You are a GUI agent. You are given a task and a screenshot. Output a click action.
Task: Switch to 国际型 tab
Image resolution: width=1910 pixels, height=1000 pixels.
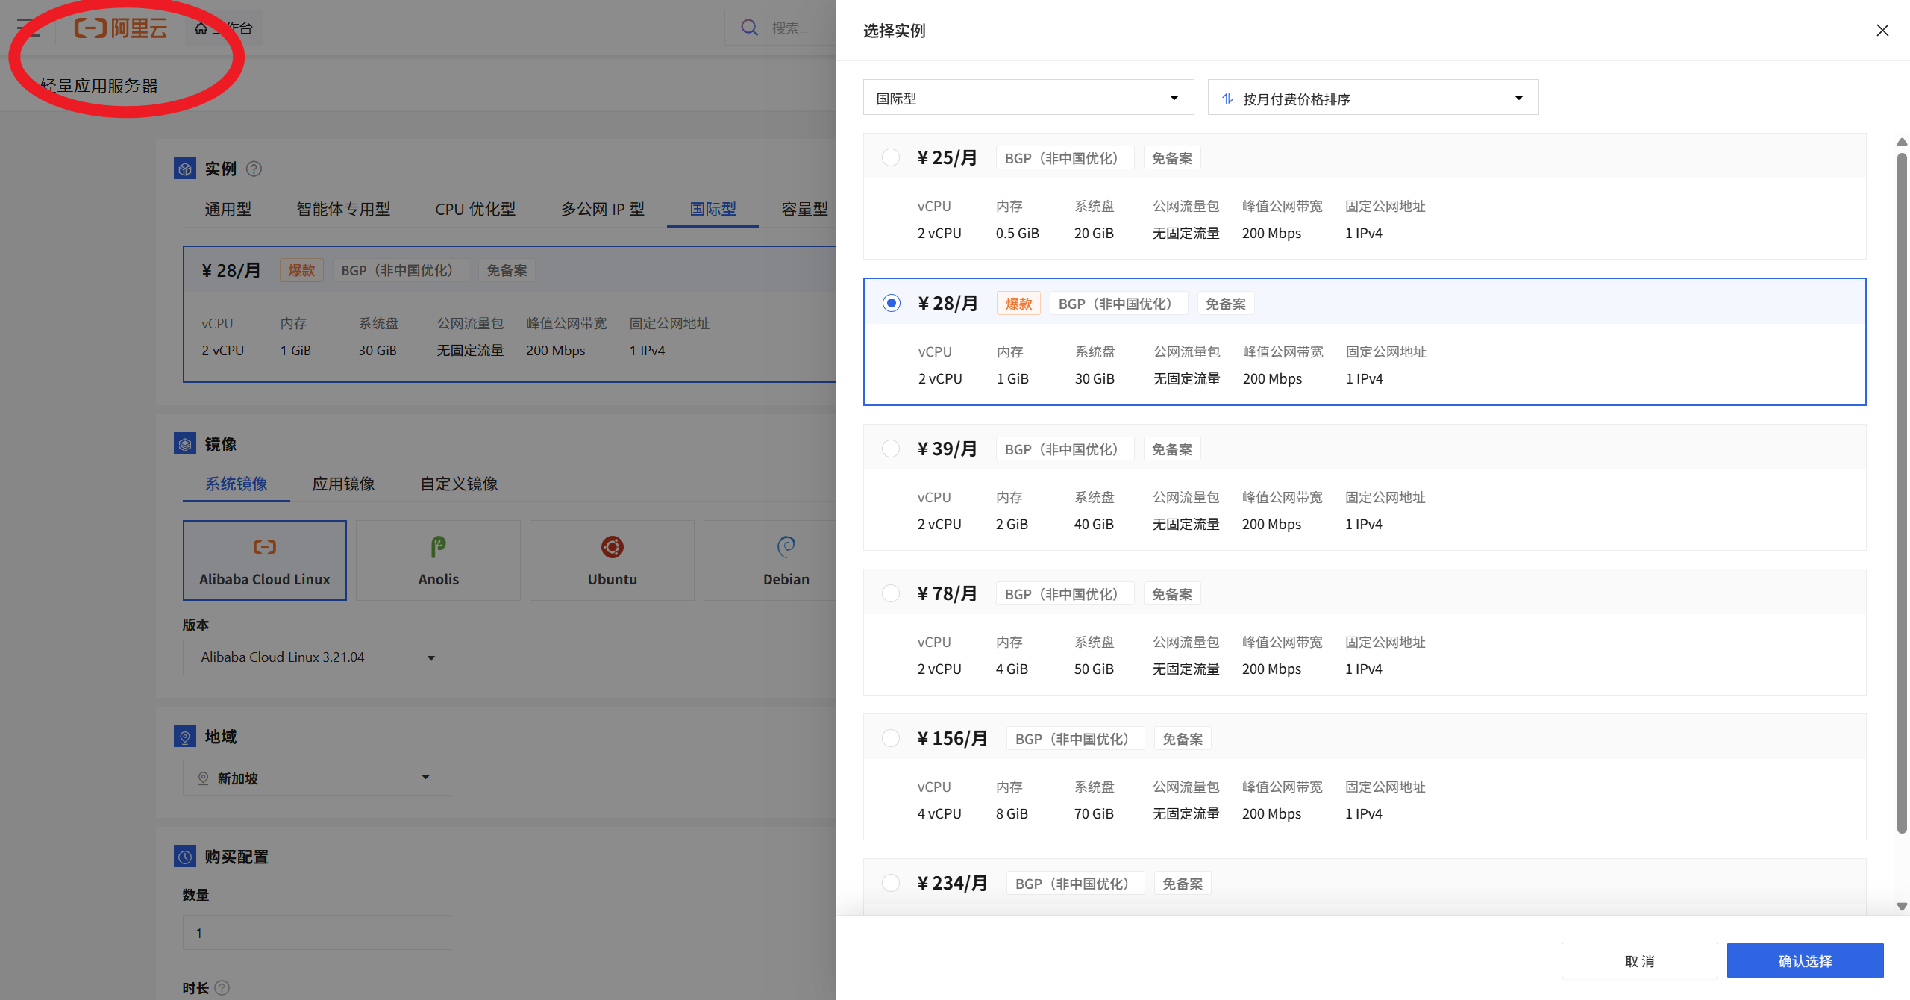[x=713, y=209]
